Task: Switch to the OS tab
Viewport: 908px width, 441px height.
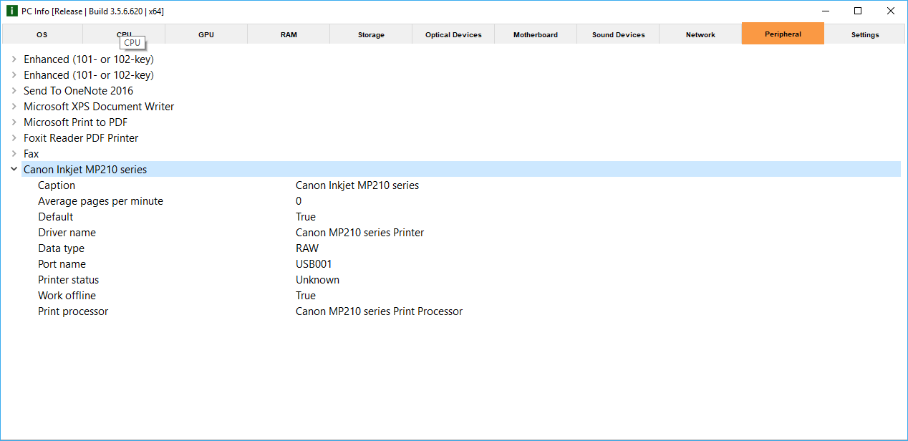Action: [x=42, y=34]
